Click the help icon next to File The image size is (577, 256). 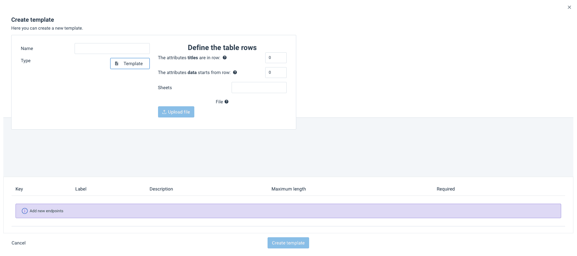(x=227, y=102)
